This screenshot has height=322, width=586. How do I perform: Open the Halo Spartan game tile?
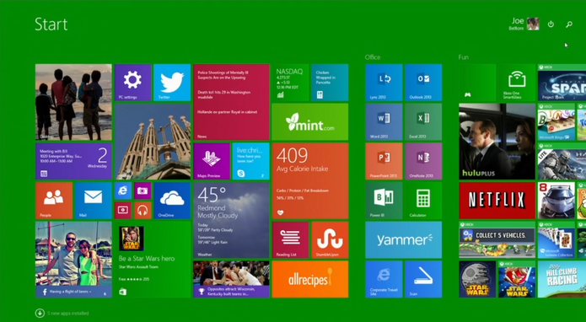562,161
